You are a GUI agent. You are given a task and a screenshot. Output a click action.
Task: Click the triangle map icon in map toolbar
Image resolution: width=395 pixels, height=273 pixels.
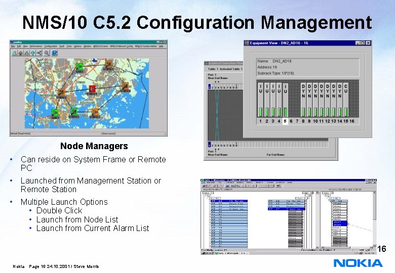14,53
